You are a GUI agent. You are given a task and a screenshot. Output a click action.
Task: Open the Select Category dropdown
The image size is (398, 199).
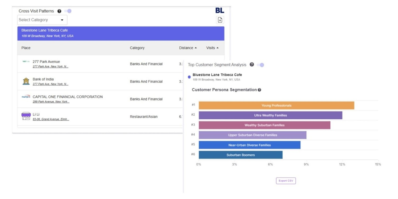click(x=42, y=20)
